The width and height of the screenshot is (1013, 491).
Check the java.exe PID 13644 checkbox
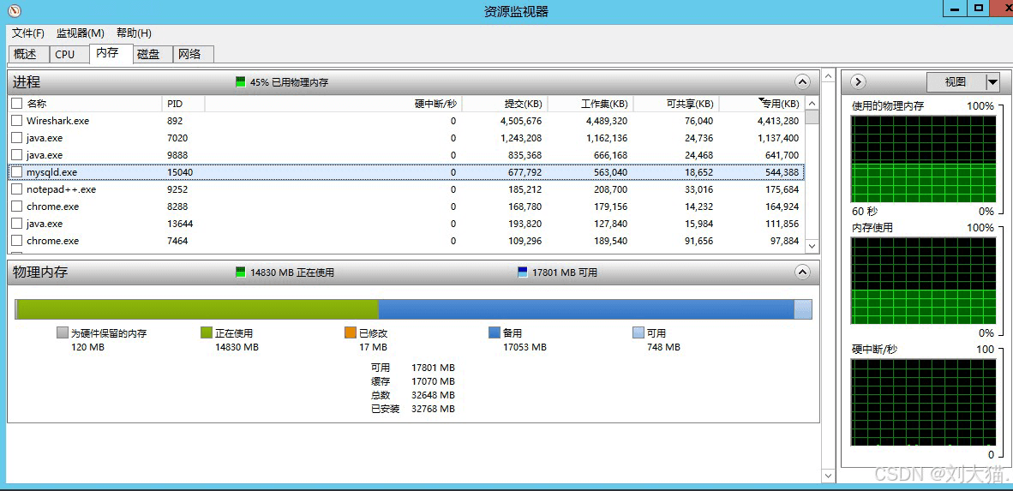click(17, 224)
